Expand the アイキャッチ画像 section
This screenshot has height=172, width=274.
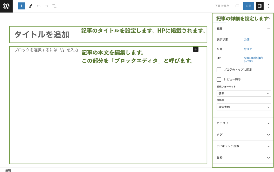click(243, 146)
